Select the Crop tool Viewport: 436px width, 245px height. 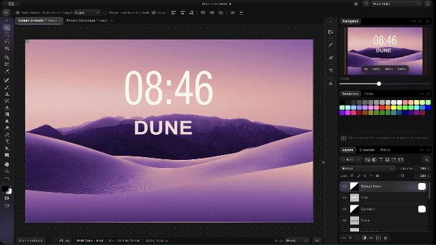point(7,57)
